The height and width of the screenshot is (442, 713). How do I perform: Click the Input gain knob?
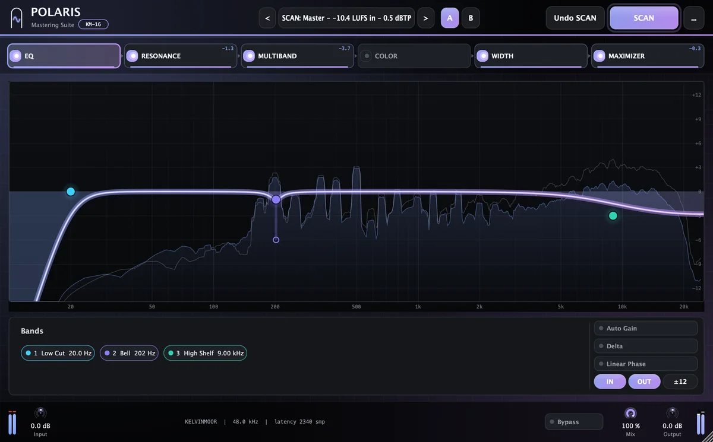point(40,412)
